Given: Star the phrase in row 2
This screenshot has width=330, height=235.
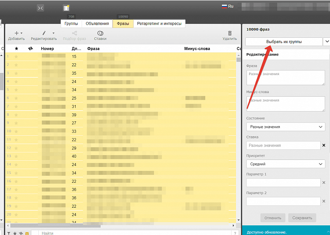Looking at the screenshot, I should point(16,65).
